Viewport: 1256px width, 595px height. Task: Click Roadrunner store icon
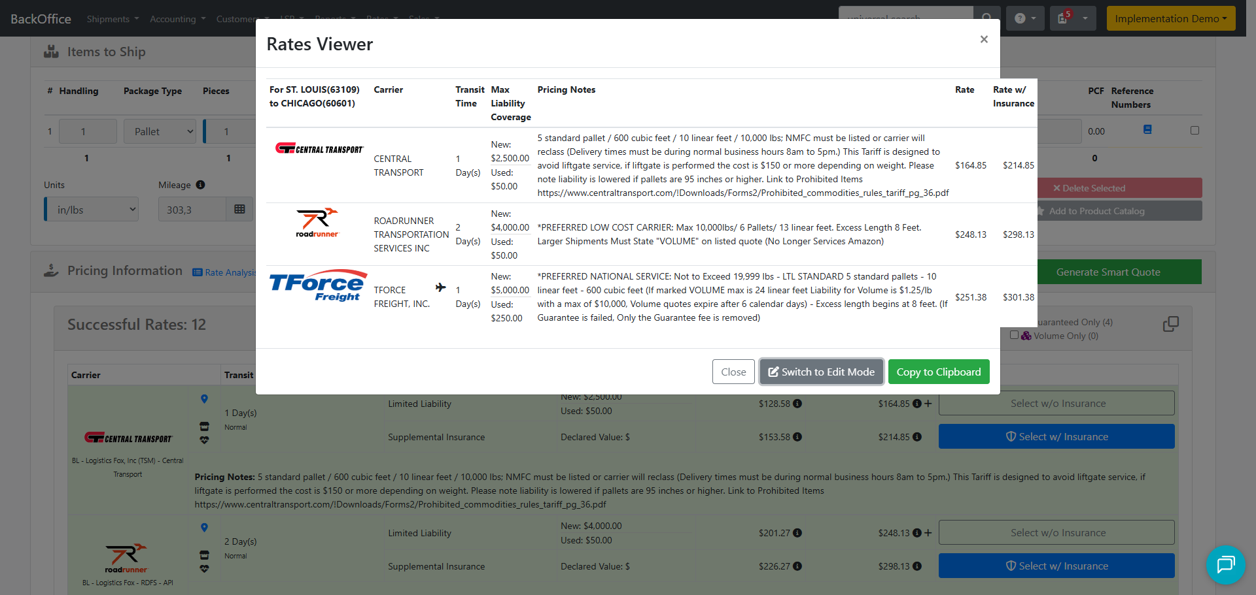pyautogui.click(x=204, y=555)
